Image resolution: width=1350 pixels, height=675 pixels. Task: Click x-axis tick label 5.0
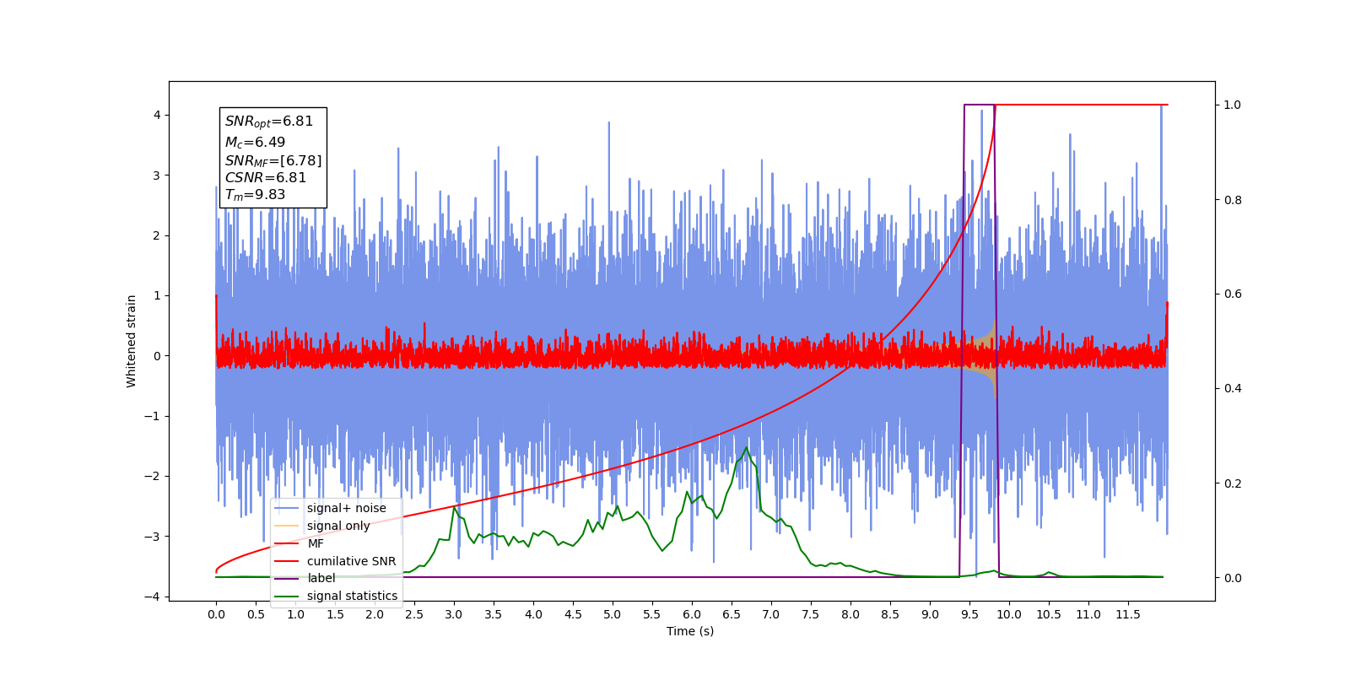click(x=613, y=614)
